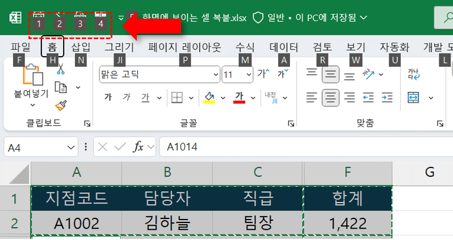
Task: Toggle bold formatting
Action: pyautogui.click(x=108, y=98)
